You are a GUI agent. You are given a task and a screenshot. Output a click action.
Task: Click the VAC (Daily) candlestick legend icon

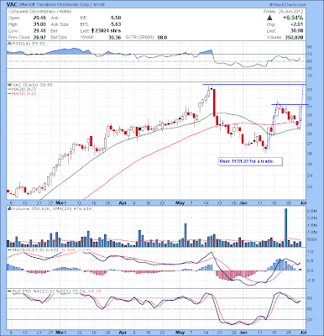point(9,85)
